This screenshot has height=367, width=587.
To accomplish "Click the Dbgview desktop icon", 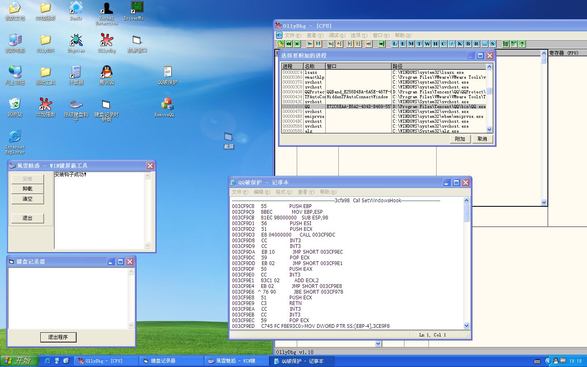I will pos(76,43).
